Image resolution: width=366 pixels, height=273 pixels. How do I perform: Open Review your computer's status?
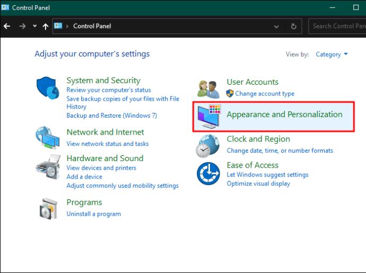click(109, 90)
